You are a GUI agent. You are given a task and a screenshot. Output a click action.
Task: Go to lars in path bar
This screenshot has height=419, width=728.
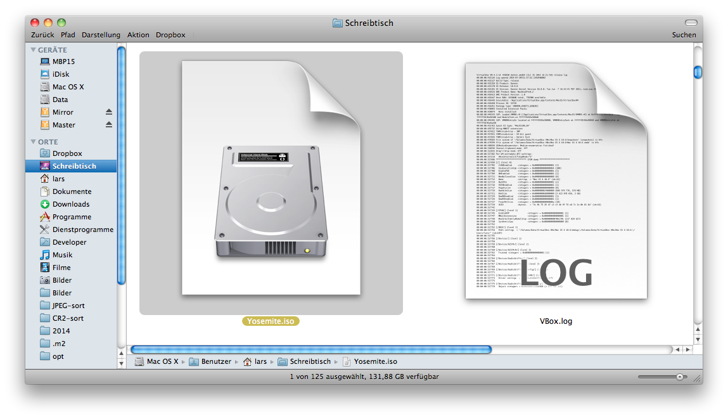pos(255,361)
